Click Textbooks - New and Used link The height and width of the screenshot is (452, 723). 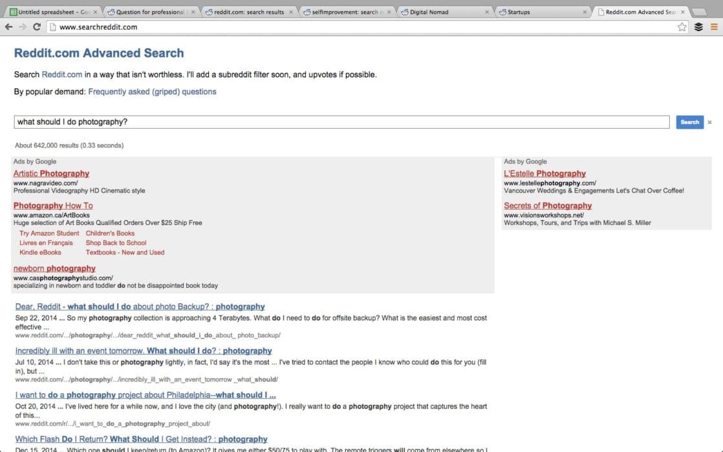coord(125,252)
